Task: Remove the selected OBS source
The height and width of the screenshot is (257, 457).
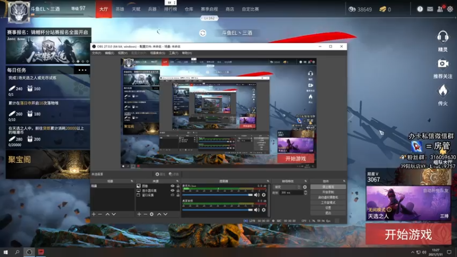Action: click(x=145, y=214)
